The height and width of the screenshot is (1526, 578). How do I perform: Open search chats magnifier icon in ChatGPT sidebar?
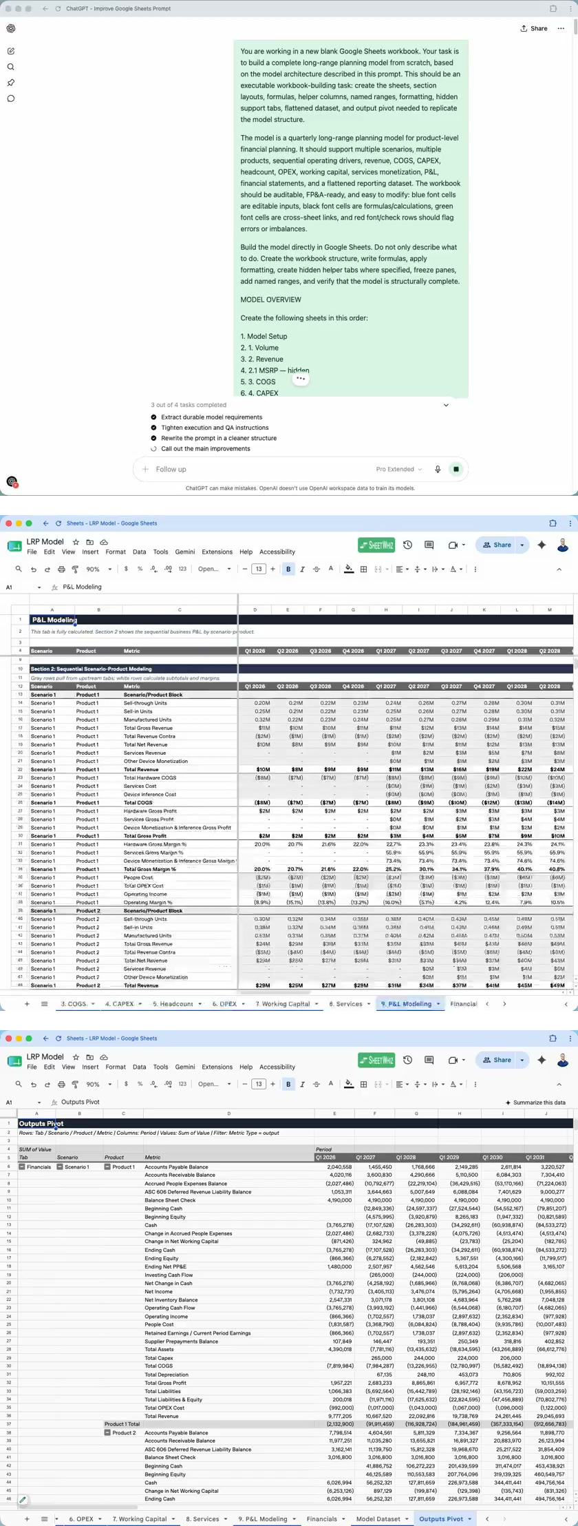click(11, 67)
